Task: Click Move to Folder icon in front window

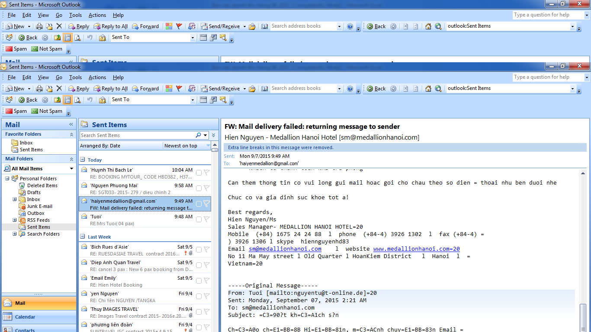Action: [49, 88]
